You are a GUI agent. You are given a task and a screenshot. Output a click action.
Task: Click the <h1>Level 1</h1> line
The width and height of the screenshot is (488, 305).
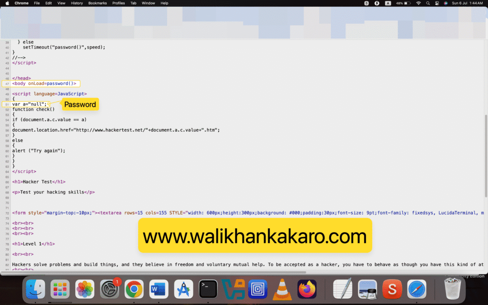(x=33, y=244)
